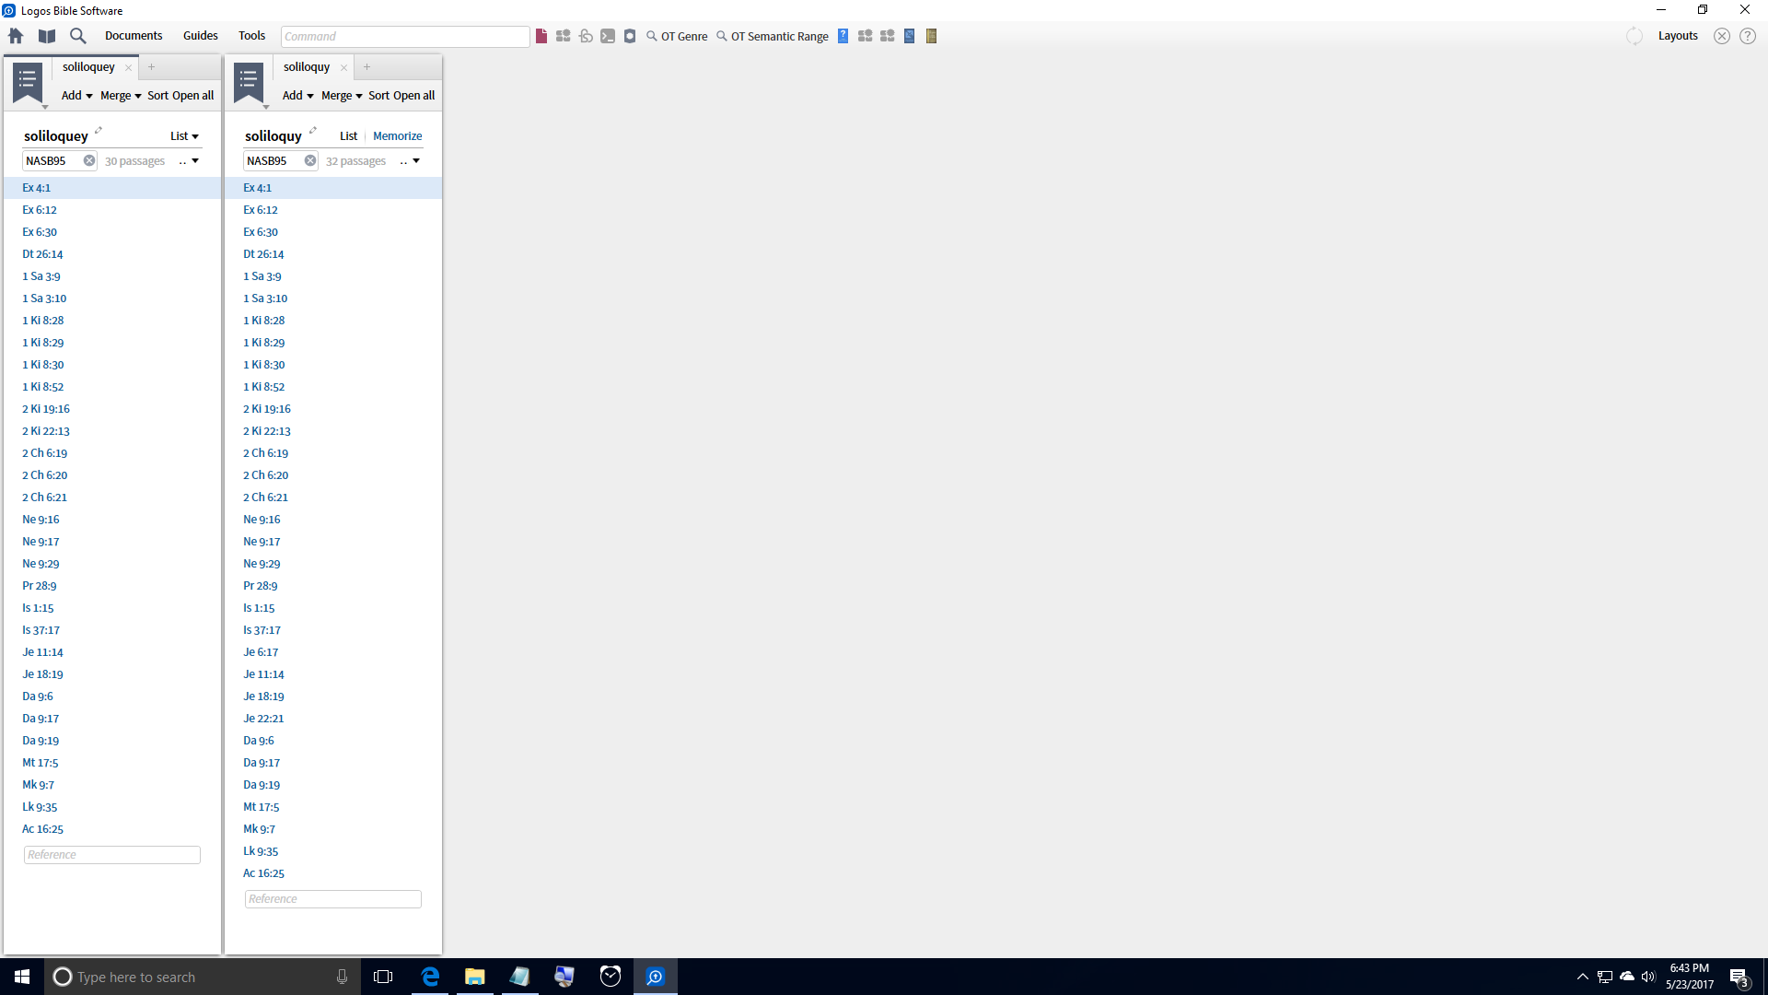Add a new tab beside soliloquy
Screen dimensions: 1768x995
[366, 67]
